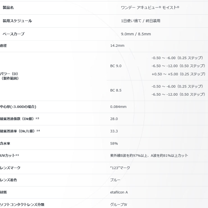Click the パワー (D) 製作範囲 row heading
The height and width of the screenshot is (208, 208).
pyautogui.click(x=11, y=77)
